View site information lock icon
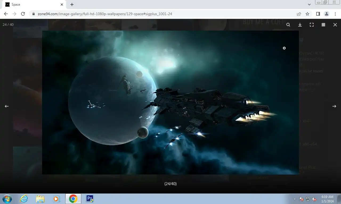Viewport: 341px width, 204px height. tap(34, 14)
